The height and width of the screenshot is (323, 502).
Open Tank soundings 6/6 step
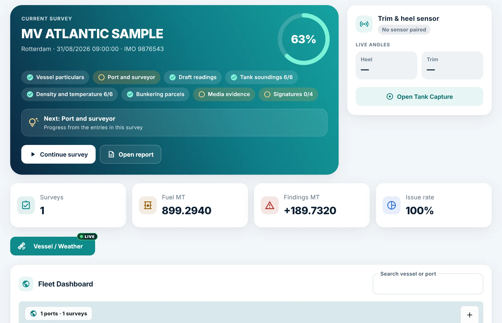click(x=262, y=77)
